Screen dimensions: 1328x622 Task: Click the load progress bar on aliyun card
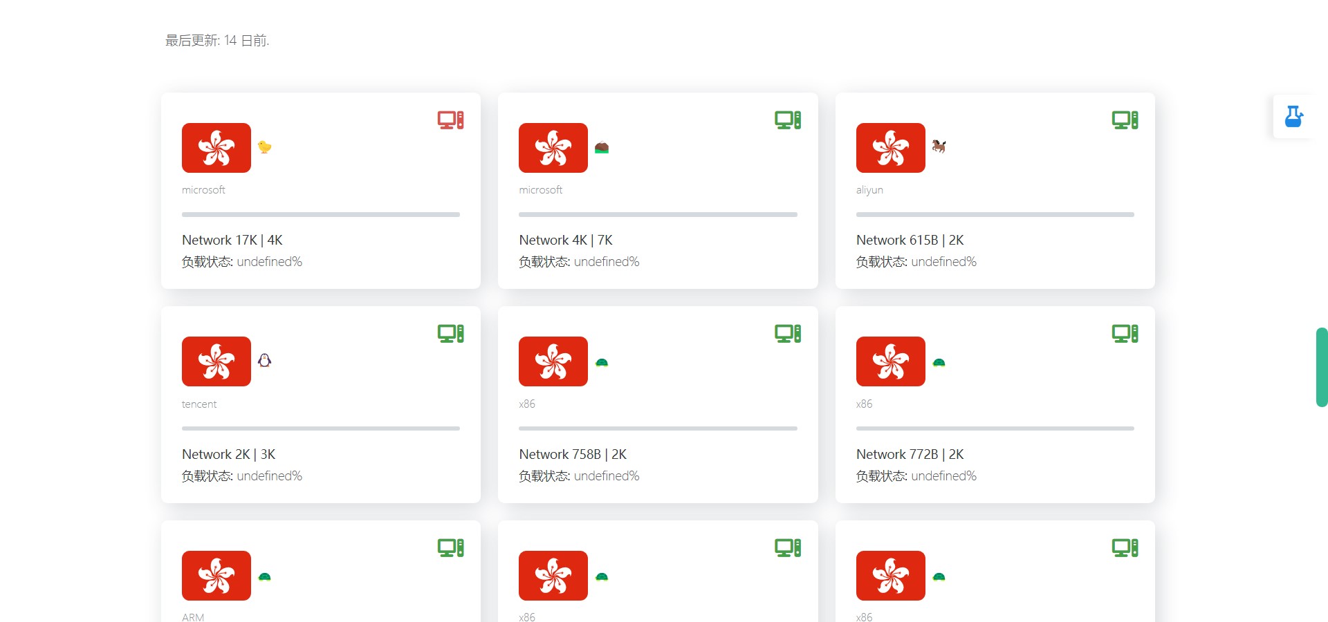[x=995, y=214]
